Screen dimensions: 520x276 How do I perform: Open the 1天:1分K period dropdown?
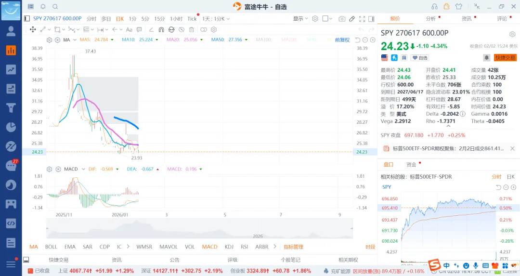click(x=216, y=19)
